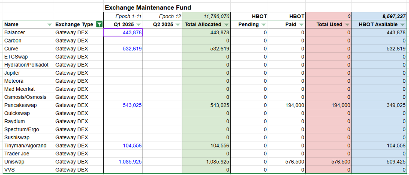The width and height of the screenshot is (409, 175).
Task: Select the Epoch 1-11 header cell
Action: (x=128, y=16)
